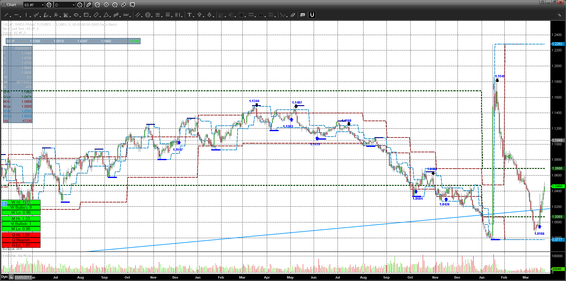Pick the rectangle drawing tool

(86, 15)
